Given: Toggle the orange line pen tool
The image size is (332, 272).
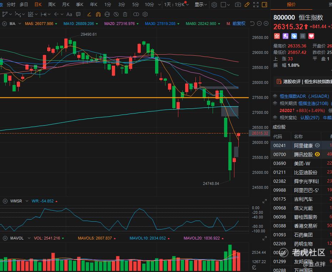Looking at the screenshot, I should pyautogui.click(x=89, y=14).
